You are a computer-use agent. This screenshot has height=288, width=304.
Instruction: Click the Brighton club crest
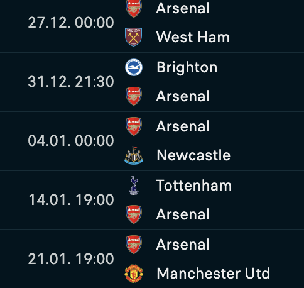(134, 67)
